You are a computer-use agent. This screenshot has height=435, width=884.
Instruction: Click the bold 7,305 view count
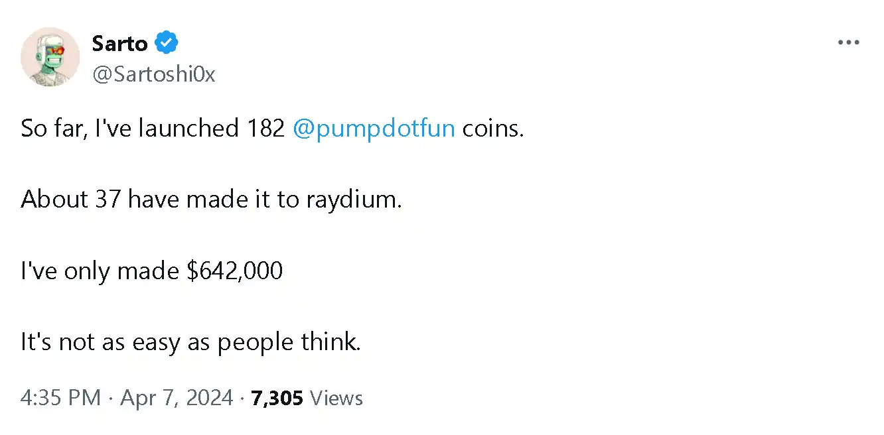277,398
